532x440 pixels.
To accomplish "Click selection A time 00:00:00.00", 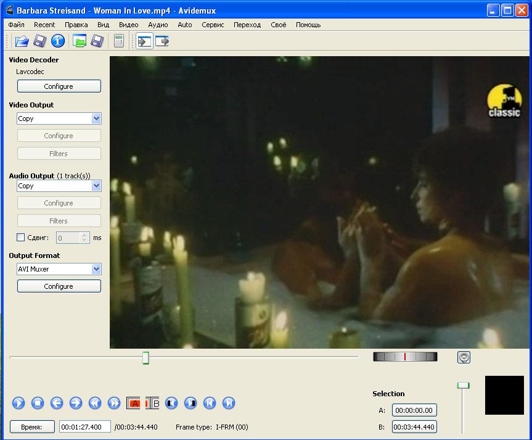I will pos(414,410).
